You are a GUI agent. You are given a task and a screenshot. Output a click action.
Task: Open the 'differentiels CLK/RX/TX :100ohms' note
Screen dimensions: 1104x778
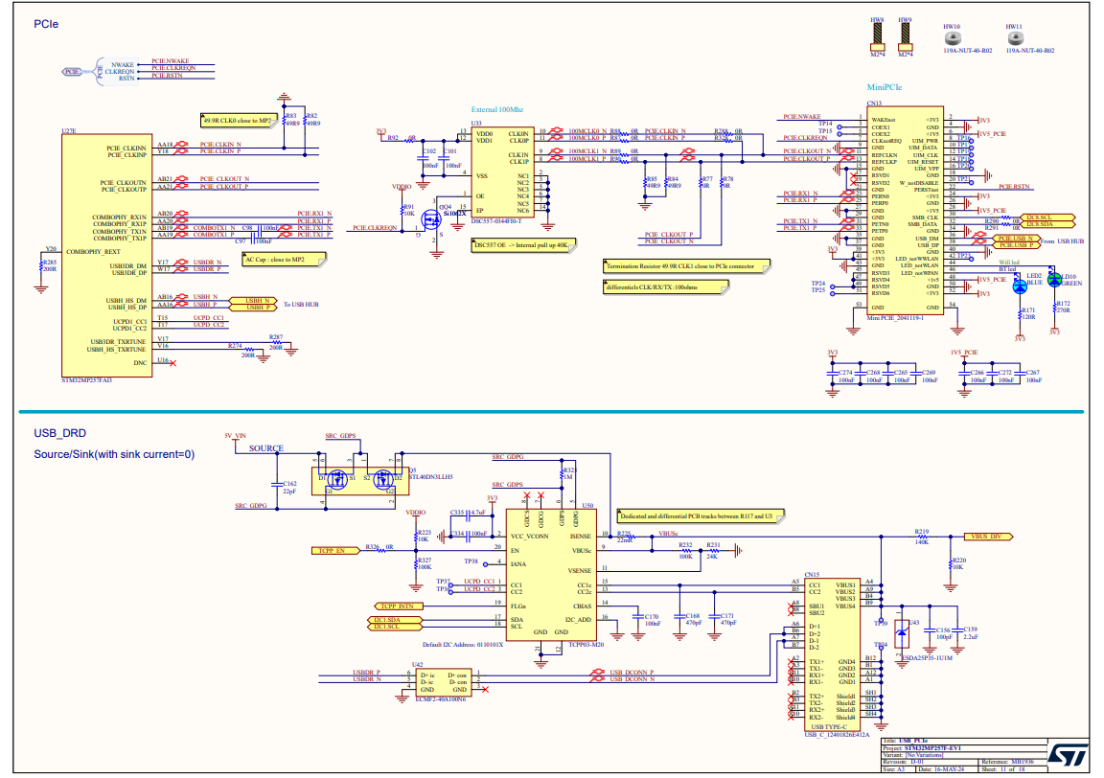665,287
